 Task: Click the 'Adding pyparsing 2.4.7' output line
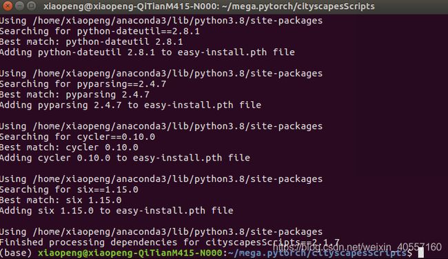pos(130,105)
